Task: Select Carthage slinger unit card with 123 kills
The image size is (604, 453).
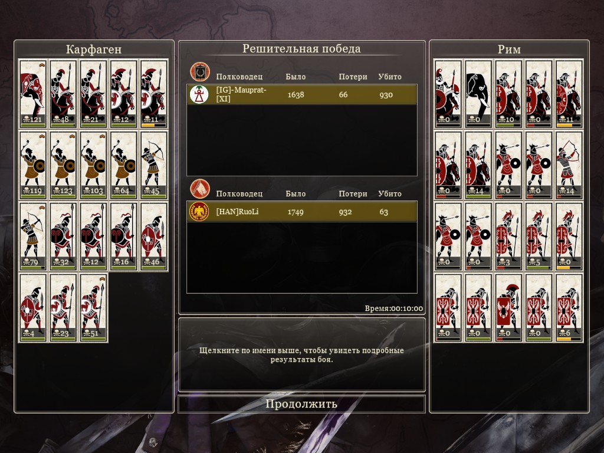Action: click(63, 165)
